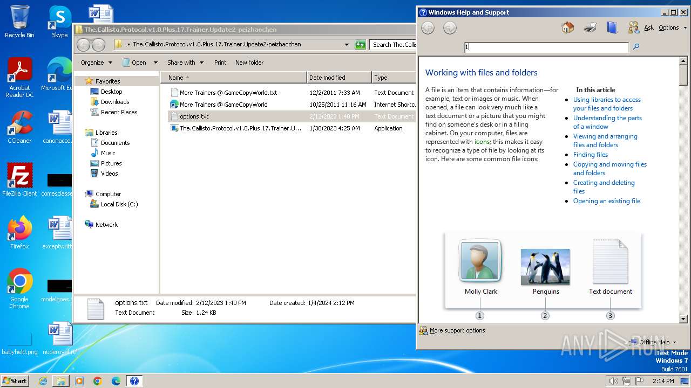Click the Help print icon
Viewport: 691px width, 388px height.
click(590, 27)
